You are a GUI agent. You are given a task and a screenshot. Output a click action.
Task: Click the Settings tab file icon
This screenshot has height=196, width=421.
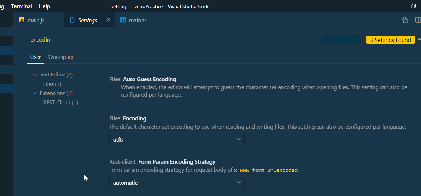72,20
